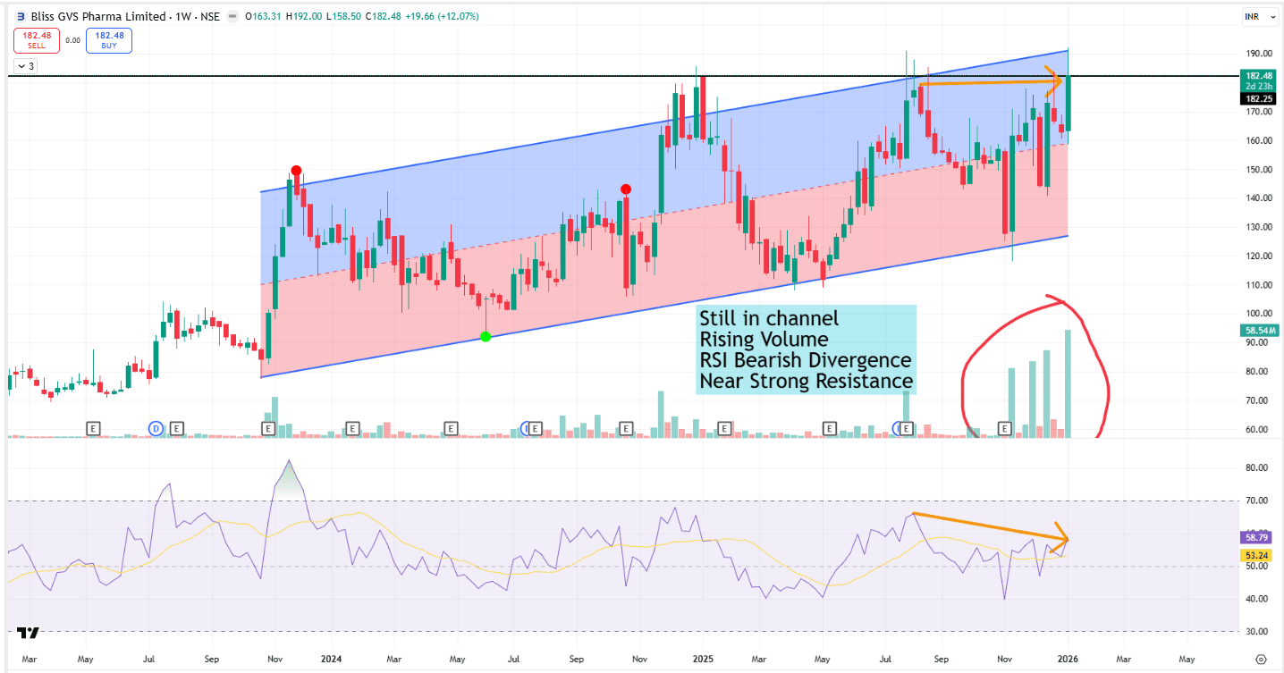Click the purple 58.79 RSI value label
Viewport: 1284px width, 673px height.
click(1255, 537)
